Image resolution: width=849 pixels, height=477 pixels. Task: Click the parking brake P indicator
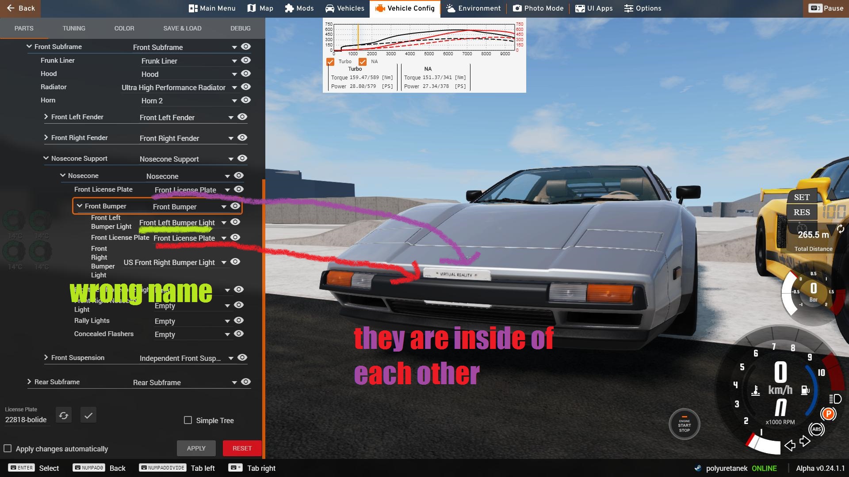pyautogui.click(x=828, y=414)
